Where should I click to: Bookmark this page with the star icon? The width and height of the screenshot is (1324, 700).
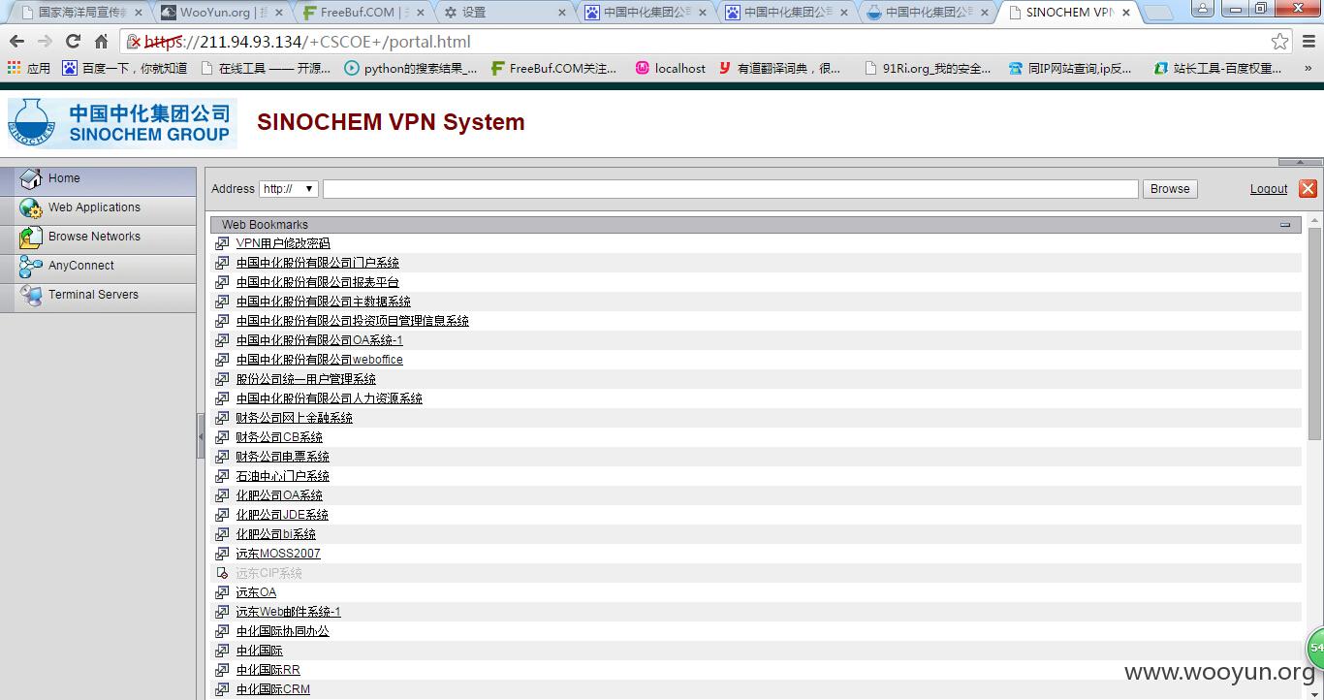pyautogui.click(x=1280, y=42)
